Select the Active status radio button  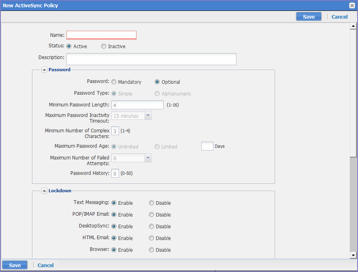click(x=69, y=46)
